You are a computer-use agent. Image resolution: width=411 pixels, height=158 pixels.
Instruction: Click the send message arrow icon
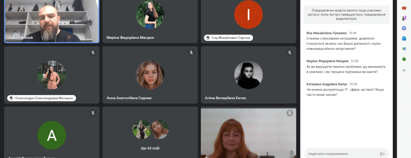[x=383, y=154]
